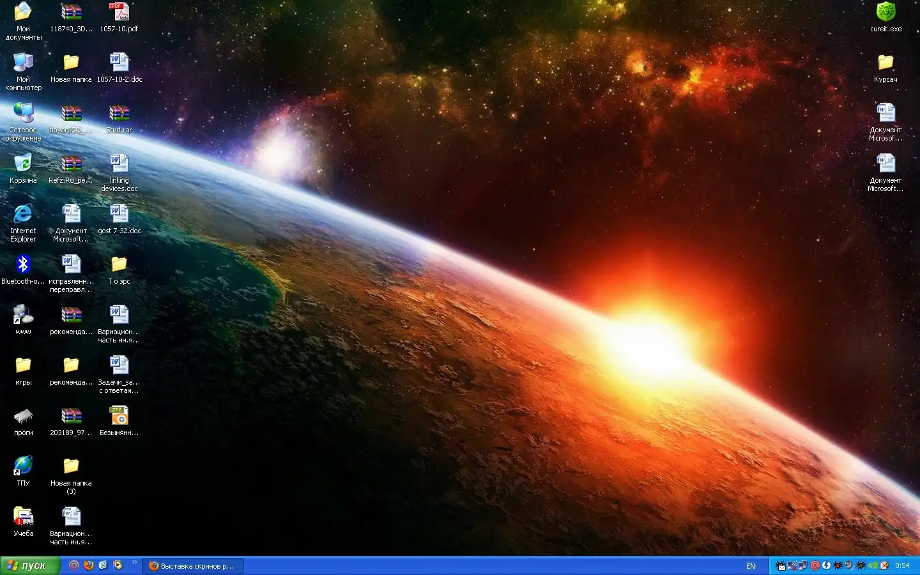This screenshot has width=920, height=575.
Task: Click the Mail.ru Agent quick launch icon
Action: coord(74,565)
